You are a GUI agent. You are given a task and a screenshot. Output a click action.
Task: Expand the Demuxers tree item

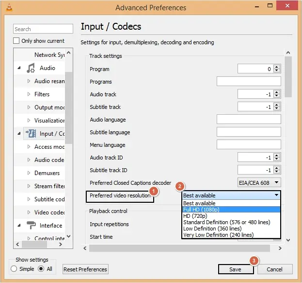click(x=29, y=173)
